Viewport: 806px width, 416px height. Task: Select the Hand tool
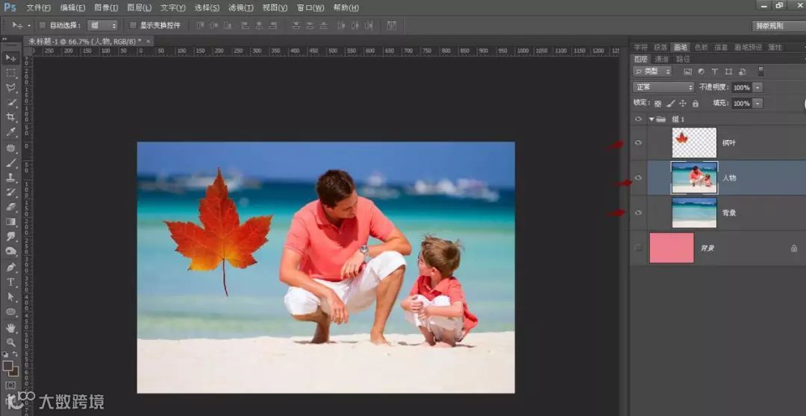tap(10, 328)
